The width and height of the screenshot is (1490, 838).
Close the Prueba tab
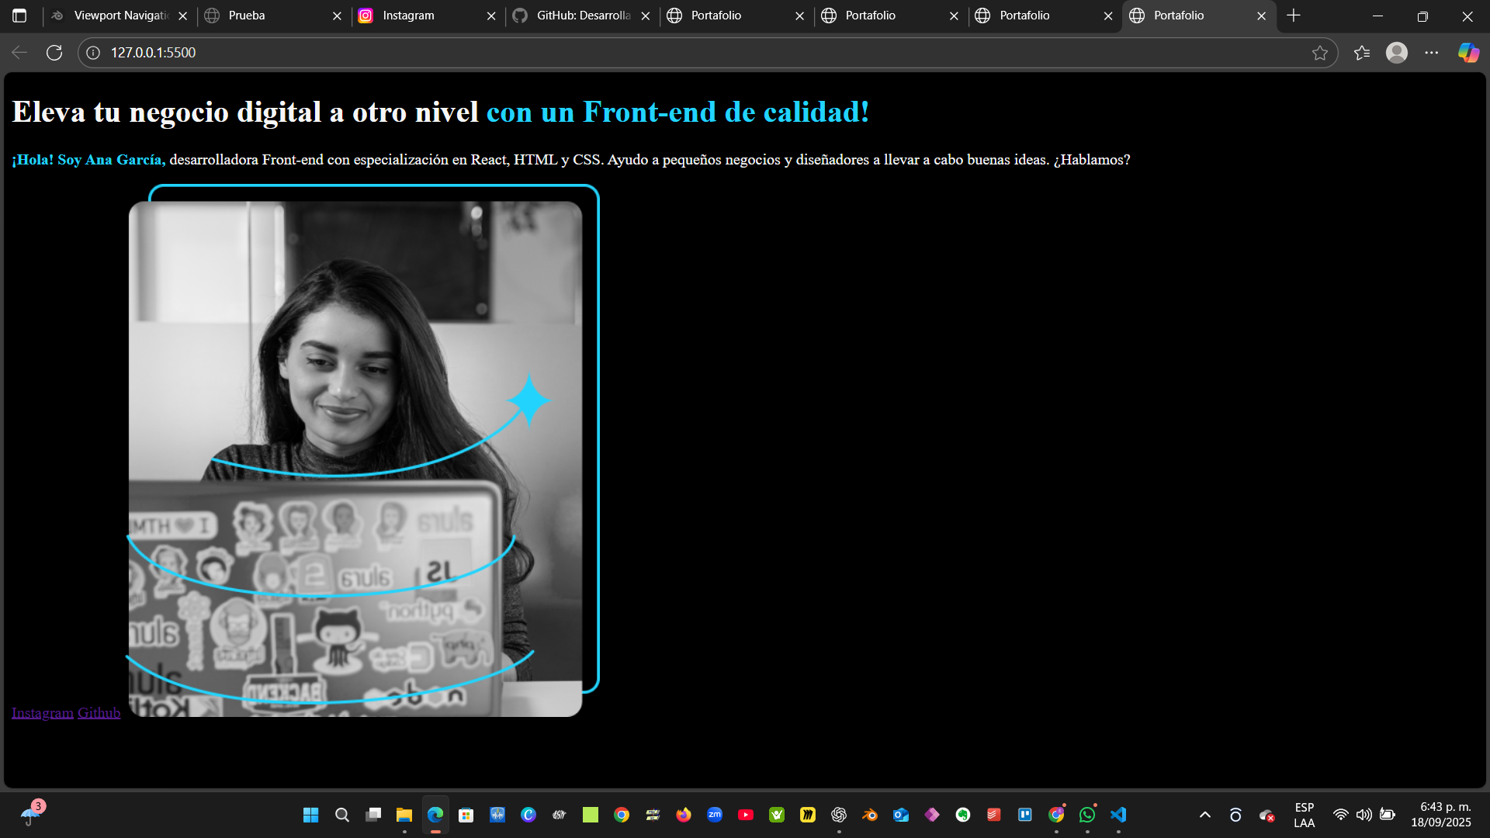coord(337,16)
